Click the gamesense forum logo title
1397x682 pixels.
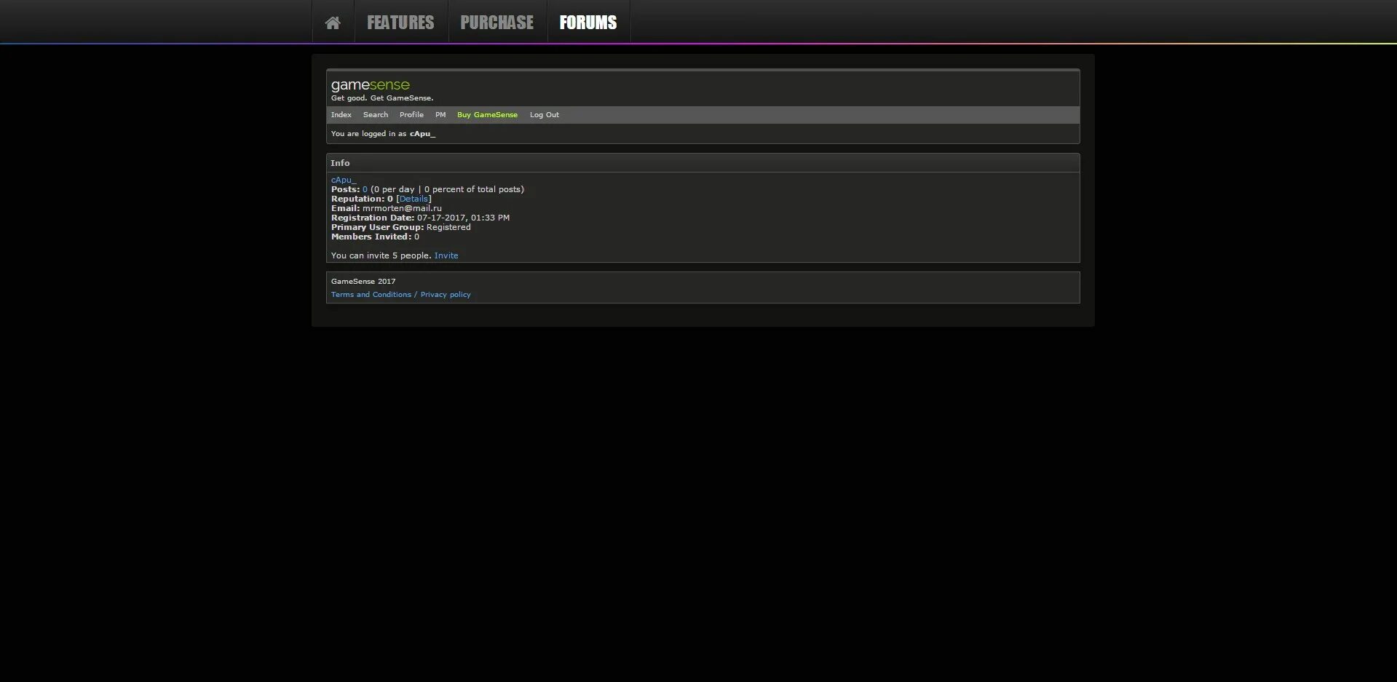(371, 85)
